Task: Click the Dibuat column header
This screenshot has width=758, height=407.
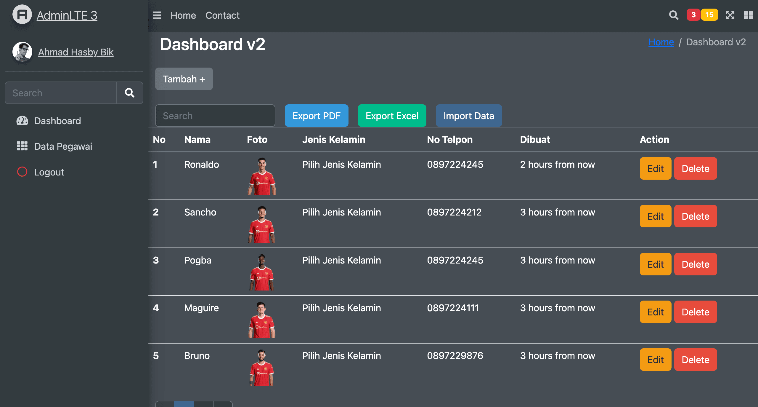Action: pyautogui.click(x=535, y=139)
